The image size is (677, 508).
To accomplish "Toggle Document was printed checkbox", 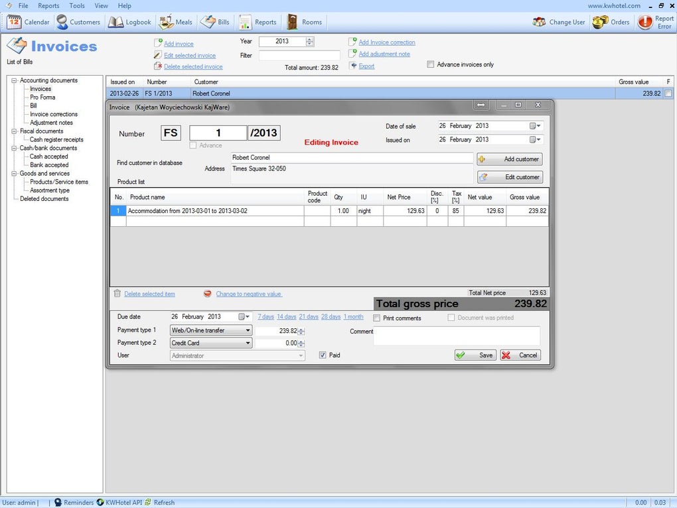I will click(x=451, y=318).
